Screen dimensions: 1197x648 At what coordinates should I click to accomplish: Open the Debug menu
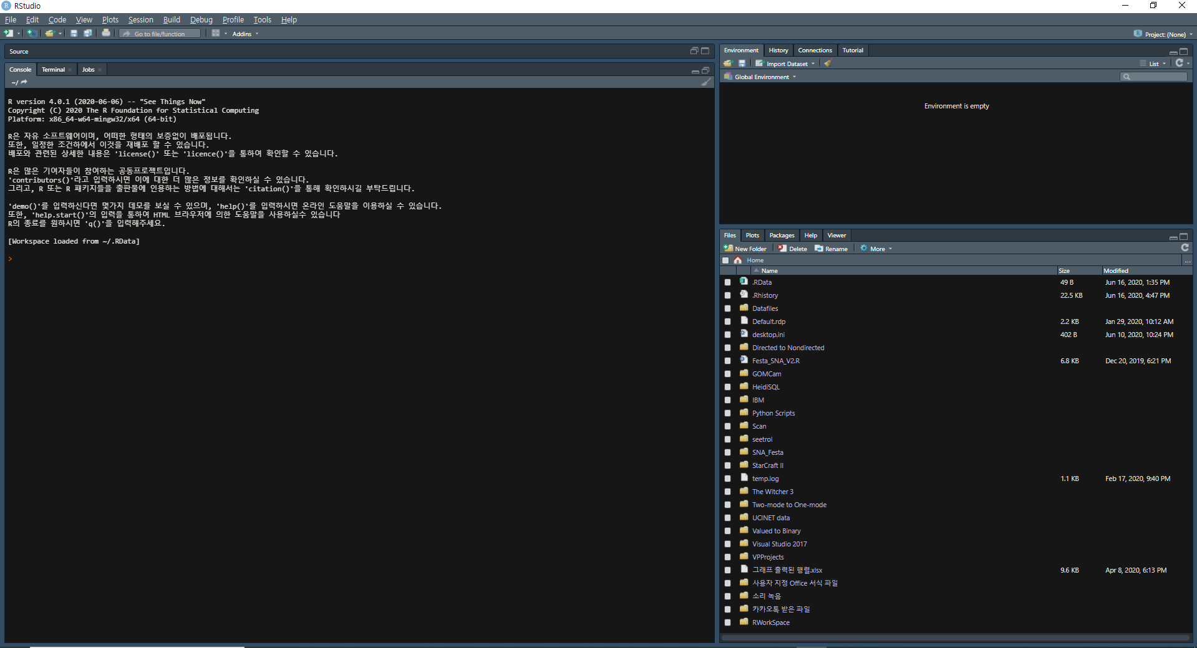click(x=201, y=20)
